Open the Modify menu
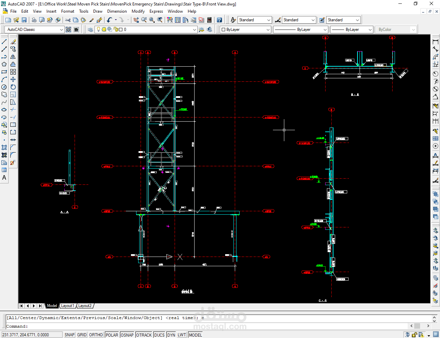Viewport: 440px width, 338px height. point(138,11)
